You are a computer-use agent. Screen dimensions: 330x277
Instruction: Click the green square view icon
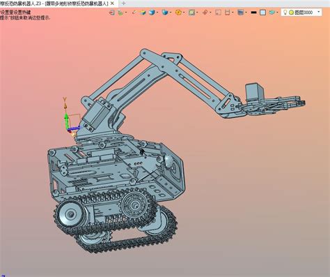coord(191,13)
